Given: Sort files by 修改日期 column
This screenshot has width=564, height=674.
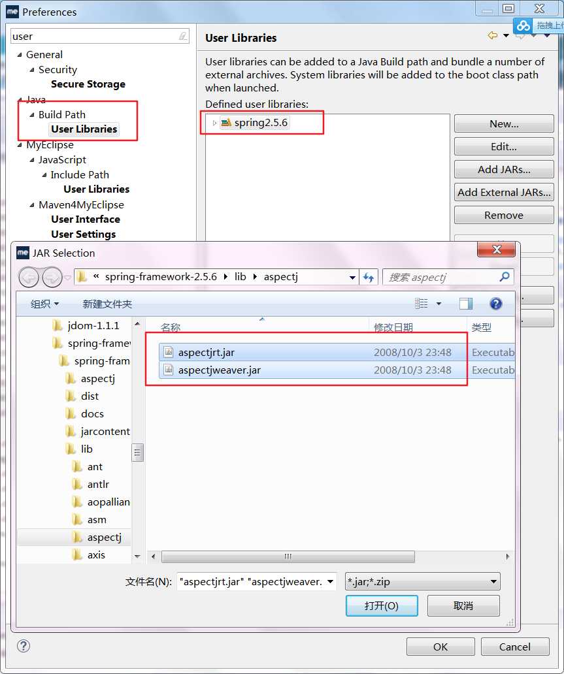Looking at the screenshot, I should [x=393, y=328].
